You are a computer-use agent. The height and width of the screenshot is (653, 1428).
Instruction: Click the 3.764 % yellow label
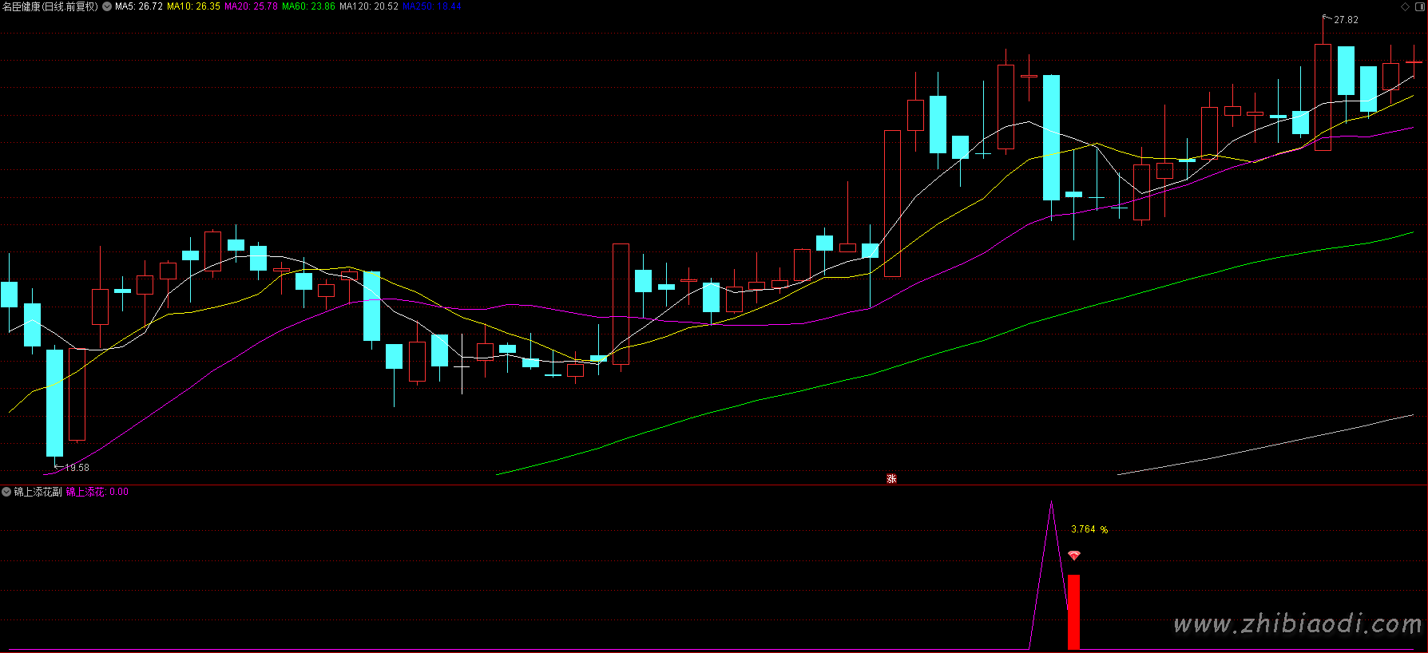pyautogui.click(x=1089, y=529)
